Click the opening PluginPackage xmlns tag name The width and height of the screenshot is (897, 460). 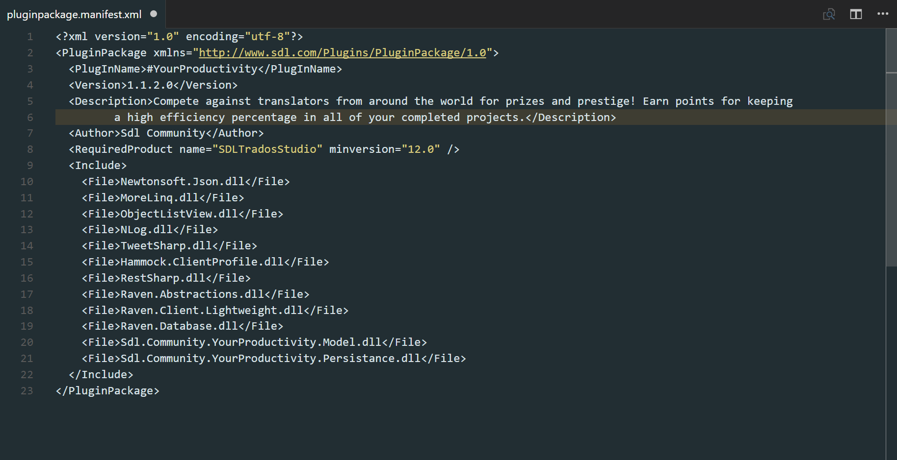tap(104, 53)
